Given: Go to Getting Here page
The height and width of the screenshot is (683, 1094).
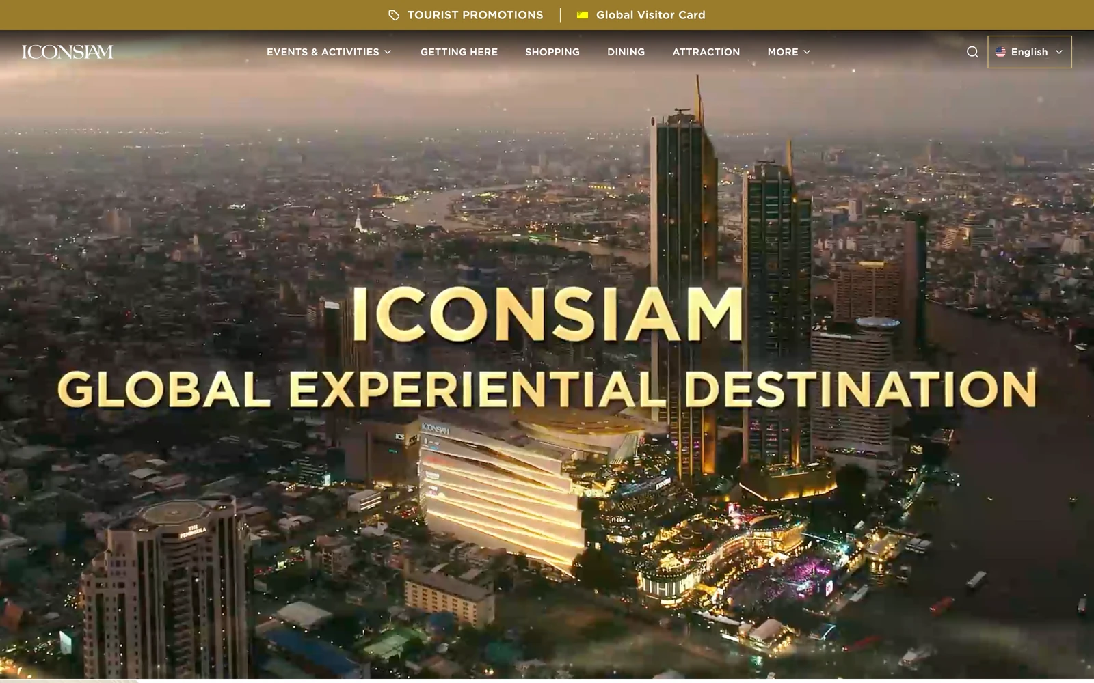Looking at the screenshot, I should click(x=459, y=52).
